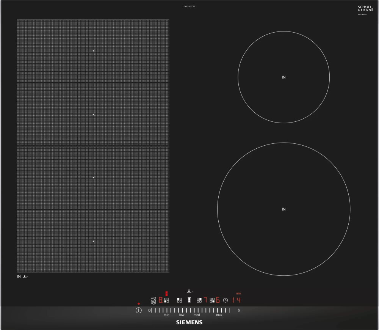Select the zone icon beside digit 8

167,300
